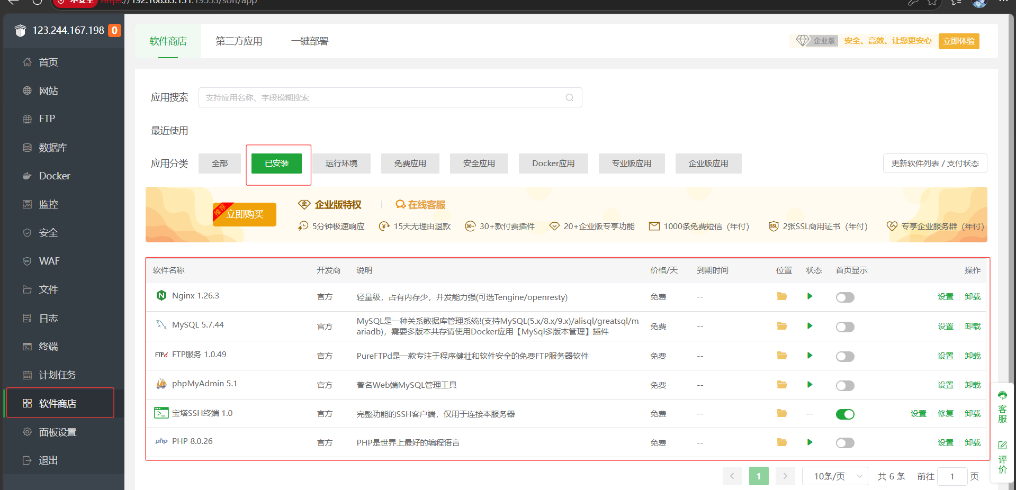Click the FTP服务 logo icon
This screenshot has width=1016, height=490.
pyautogui.click(x=161, y=355)
